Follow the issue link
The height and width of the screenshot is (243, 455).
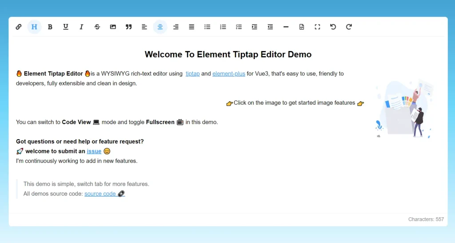[x=94, y=151]
